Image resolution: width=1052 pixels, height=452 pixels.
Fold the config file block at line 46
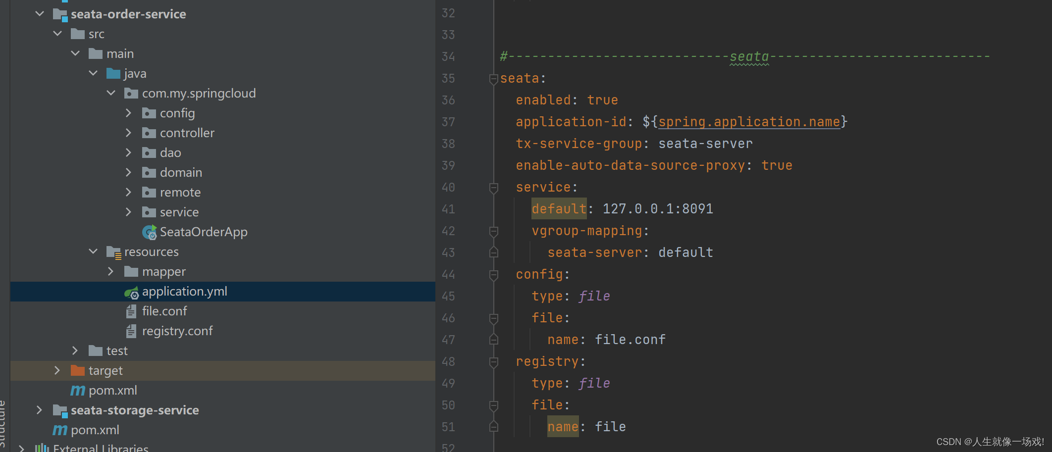[x=493, y=318]
